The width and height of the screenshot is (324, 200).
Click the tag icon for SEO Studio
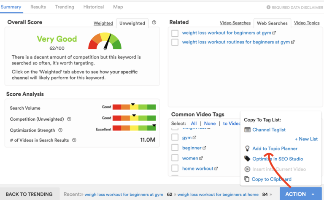click(x=248, y=159)
